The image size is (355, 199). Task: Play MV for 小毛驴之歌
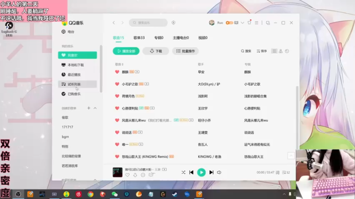click(x=147, y=84)
